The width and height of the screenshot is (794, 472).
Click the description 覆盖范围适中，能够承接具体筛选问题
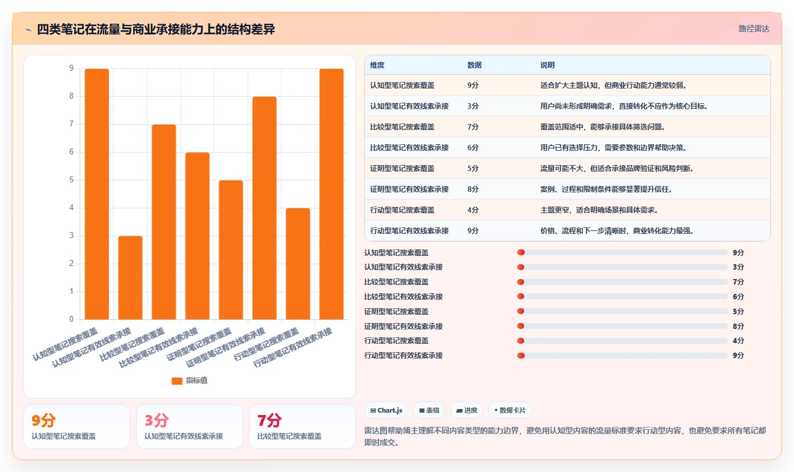[x=603, y=127]
